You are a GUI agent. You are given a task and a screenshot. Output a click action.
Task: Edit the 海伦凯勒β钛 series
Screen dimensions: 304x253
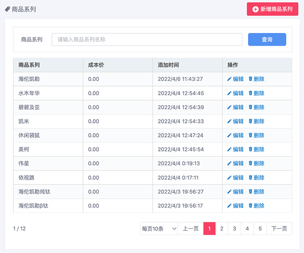pyautogui.click(x=235, y=205)
